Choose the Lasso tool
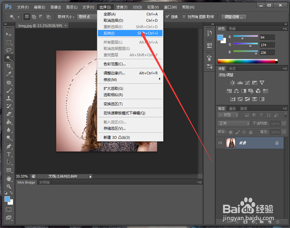The height and width of the screenshot is (228, 290). click(x=9, y=50)
